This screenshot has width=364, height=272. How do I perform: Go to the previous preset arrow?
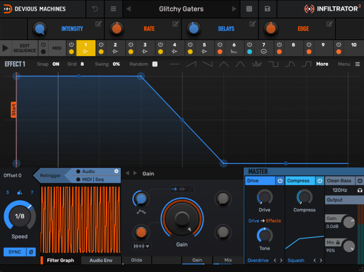pyautogui.click(x=128, y=9)
